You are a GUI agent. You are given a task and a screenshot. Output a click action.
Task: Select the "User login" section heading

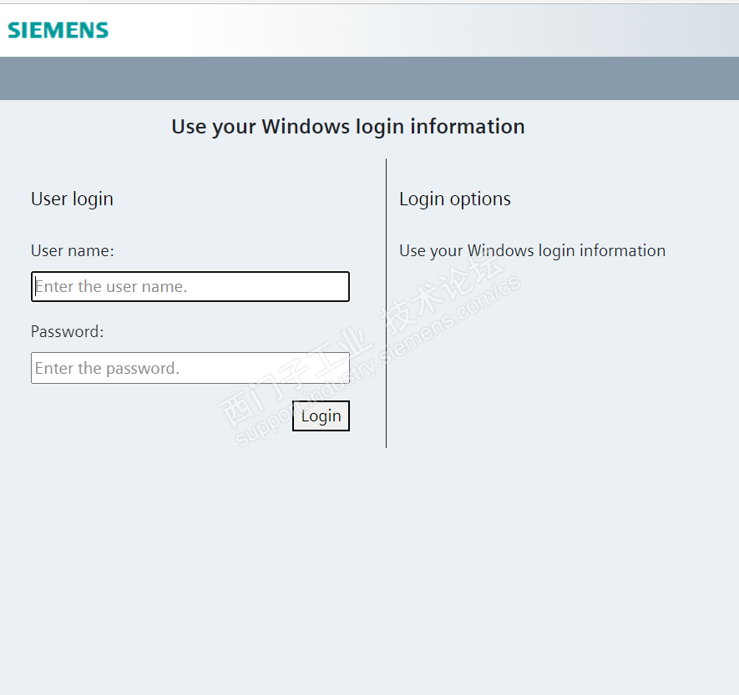pyautogui.click(x=72, y=199)
